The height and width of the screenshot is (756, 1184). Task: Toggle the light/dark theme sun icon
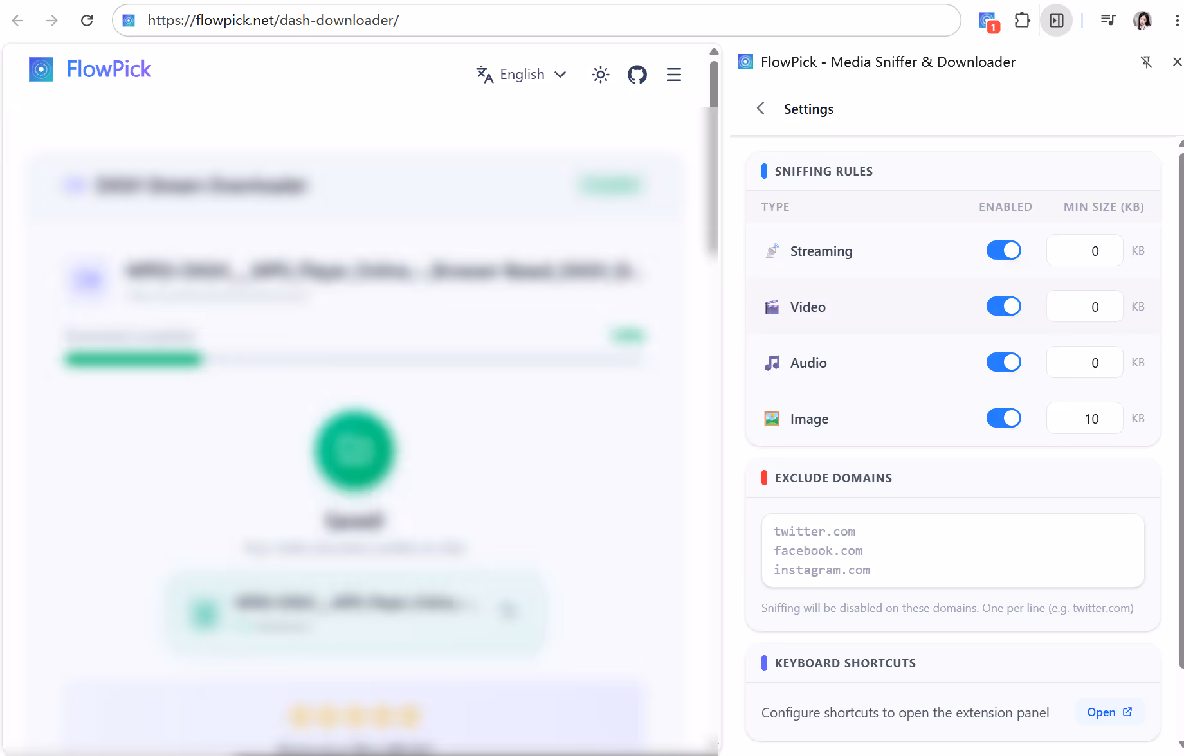tap(601, 75)
